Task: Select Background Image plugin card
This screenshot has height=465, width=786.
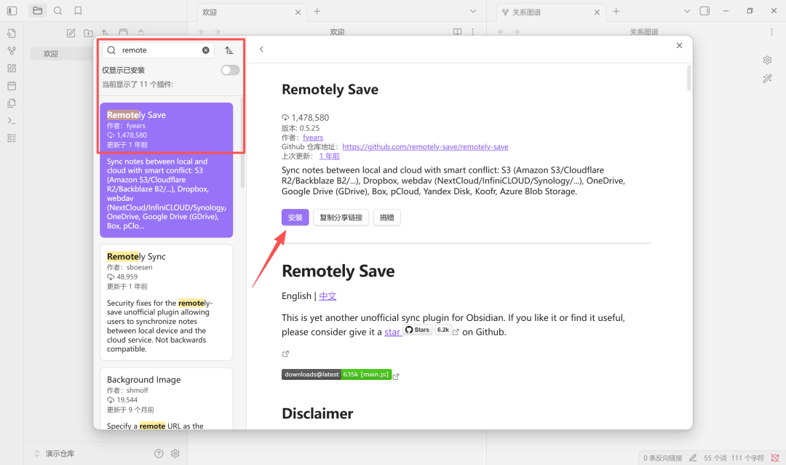Action: (x=167, y=399)
